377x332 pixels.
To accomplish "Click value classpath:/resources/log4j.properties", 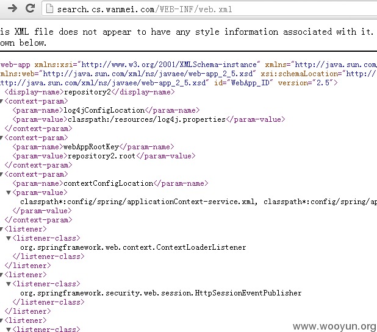I will coord(146,119).
